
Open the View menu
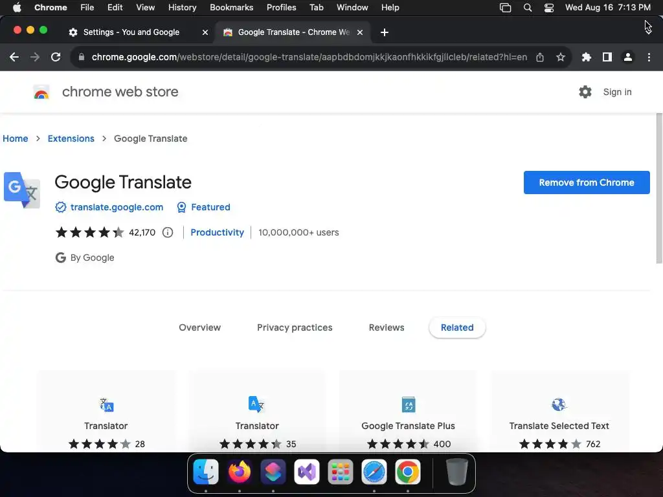pos(146,8)
